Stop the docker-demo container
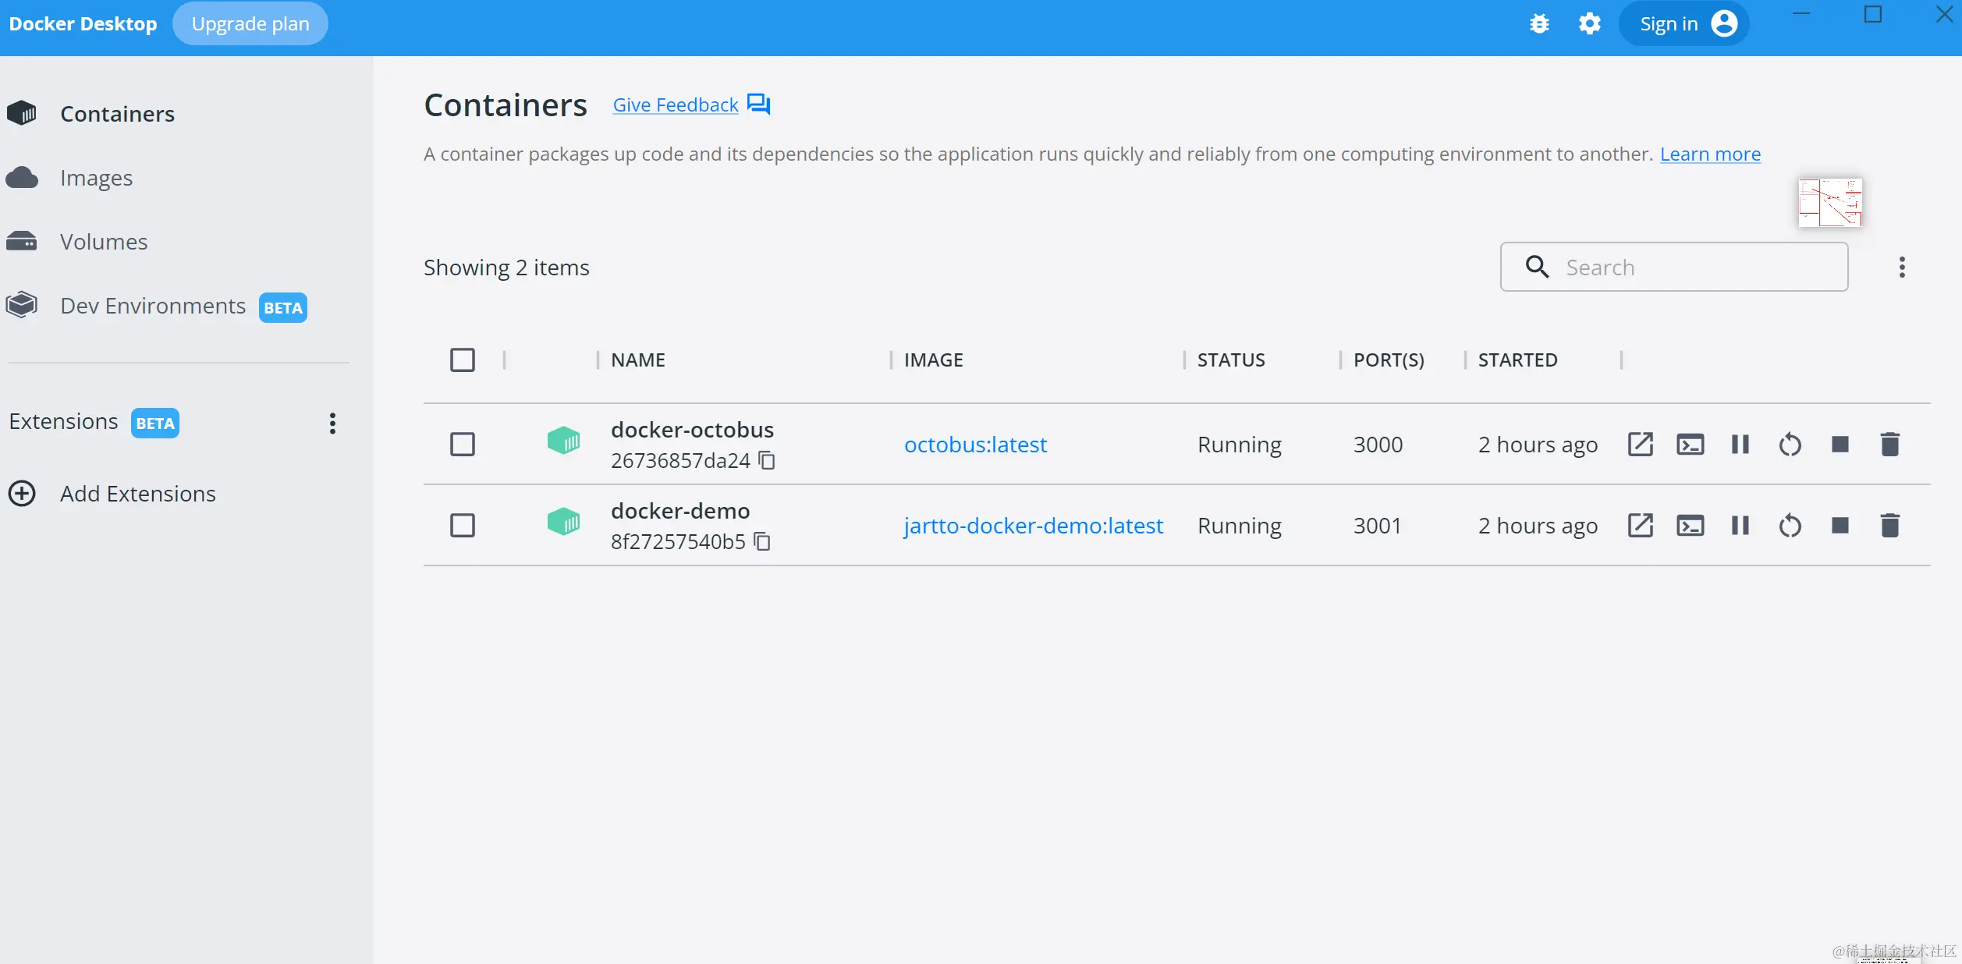The width and height of the screenshot is (1962, 964). (x=1840, y=526)
